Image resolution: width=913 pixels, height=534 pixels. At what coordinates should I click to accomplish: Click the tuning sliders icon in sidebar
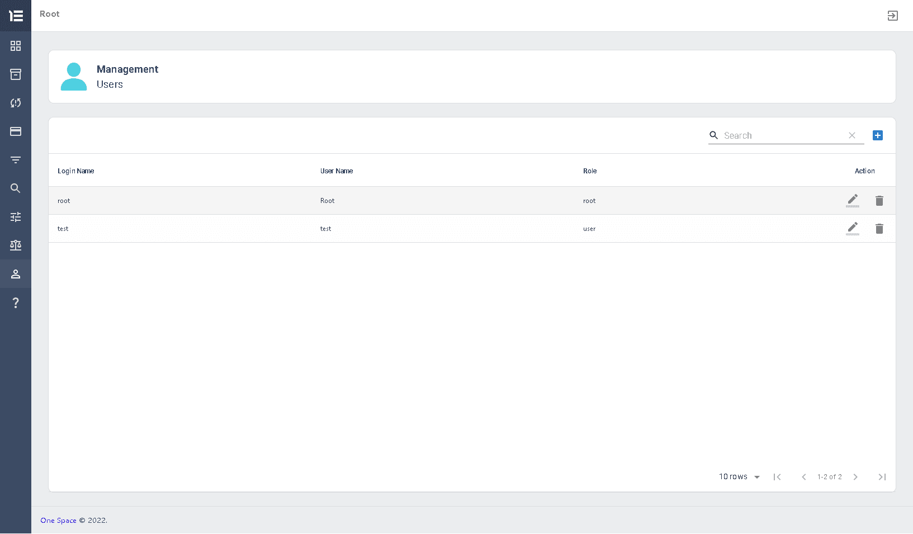click(x=16, y=217)
